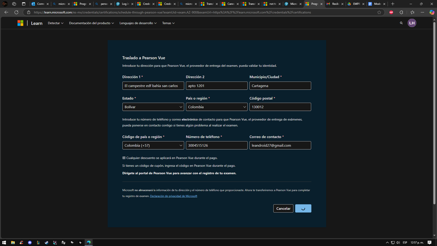Click the Número de teléfono field
Screen dimensions: 437x246
pos(217,145)
